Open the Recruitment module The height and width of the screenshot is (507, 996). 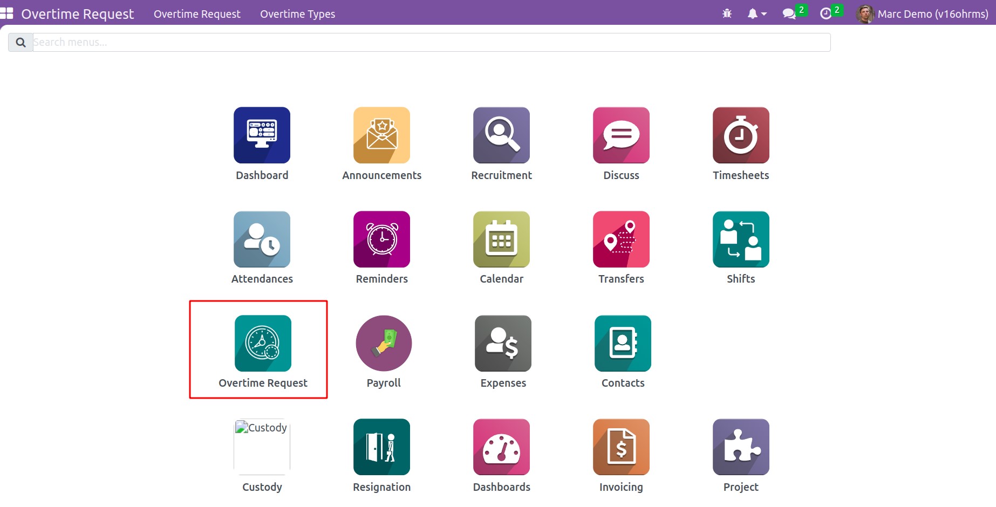[501, 135]
